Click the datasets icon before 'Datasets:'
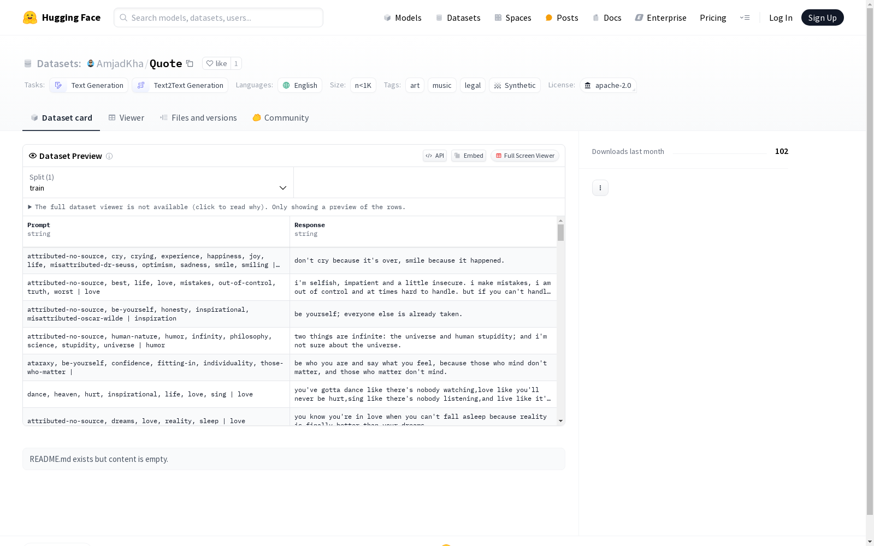This screenshot has height=546, width=874. click(x=28, y=63)
